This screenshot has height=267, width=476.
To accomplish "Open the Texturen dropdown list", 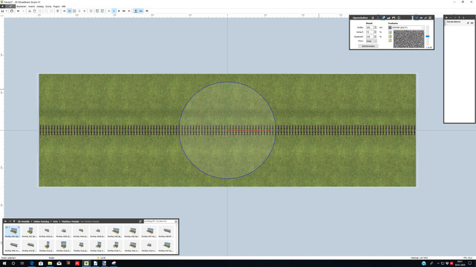I will tap(423, 28).
